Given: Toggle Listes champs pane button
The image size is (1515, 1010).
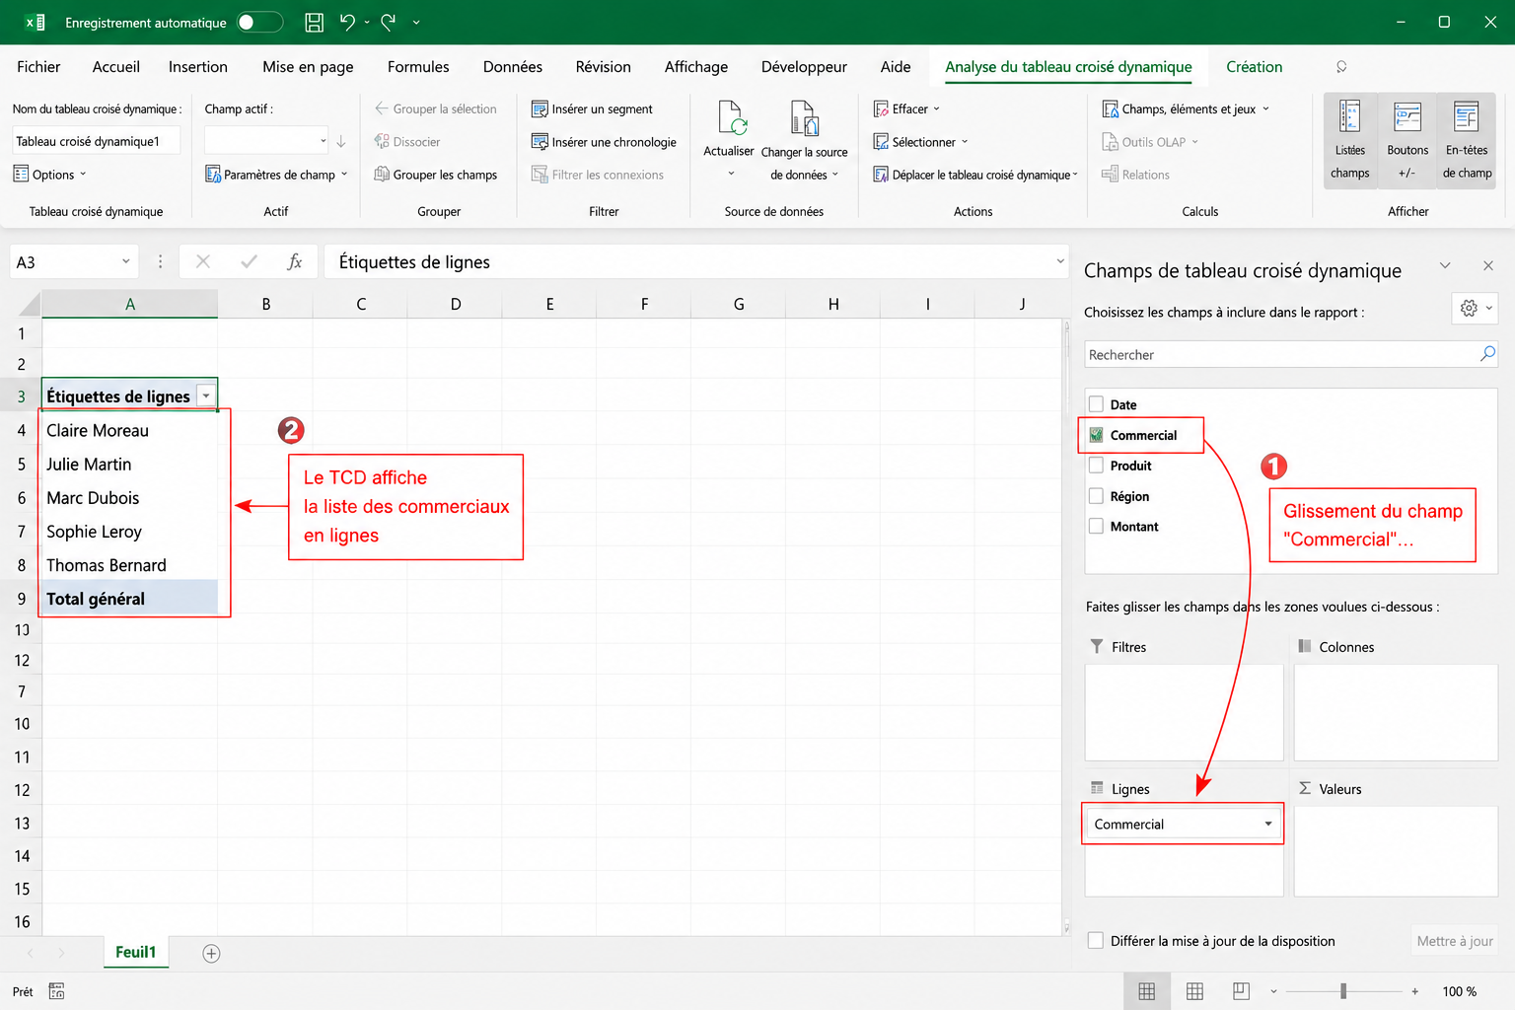Looking at the screenshot, I should [x=1350, y=139].
